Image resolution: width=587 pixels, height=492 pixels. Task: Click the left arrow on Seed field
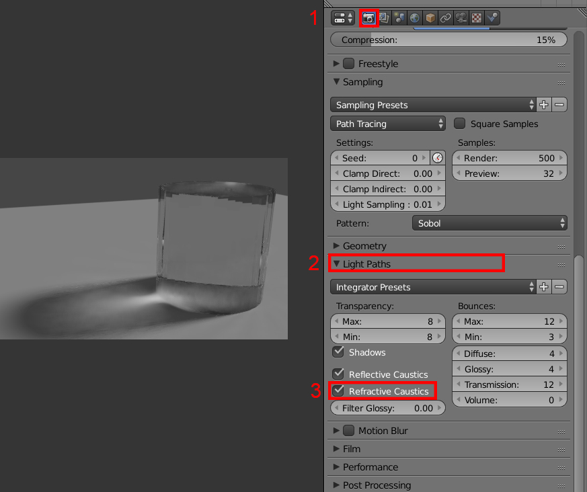pyautogui.click(x=336, y=158)
